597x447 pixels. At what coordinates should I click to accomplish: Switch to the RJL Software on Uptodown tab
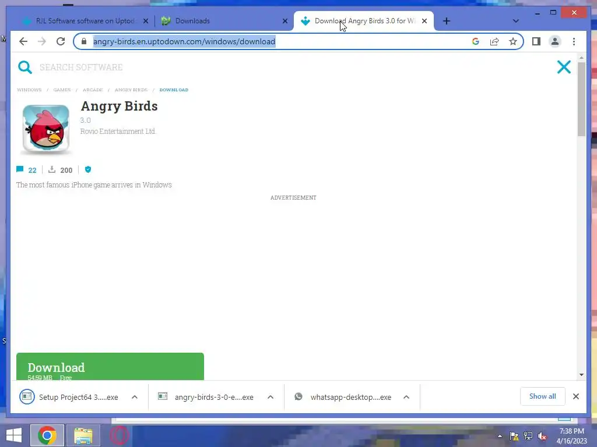click(85, 21)
